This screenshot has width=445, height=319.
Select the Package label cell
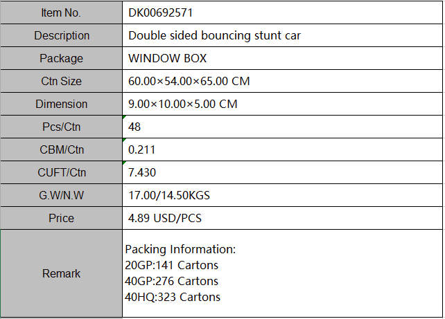(61, 58)
